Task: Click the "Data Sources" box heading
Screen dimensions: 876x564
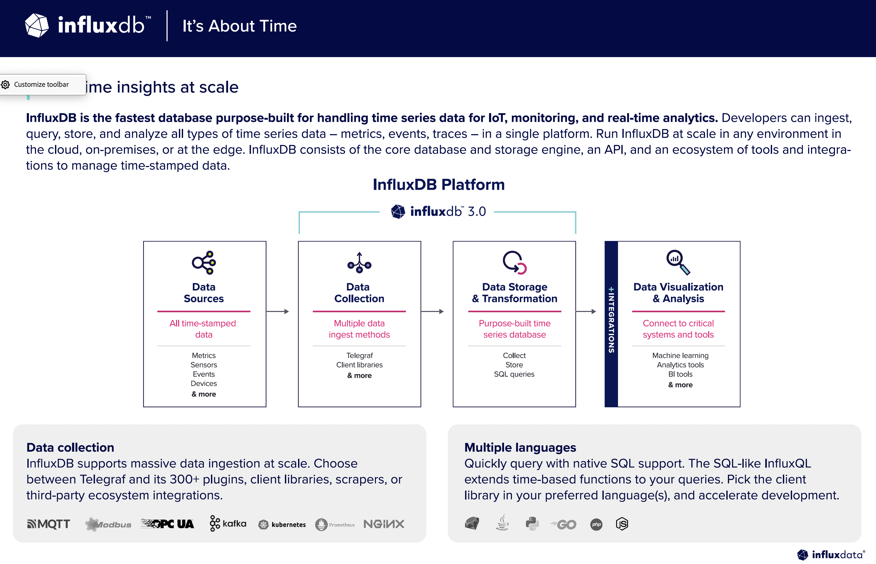Action: point(204,293)
